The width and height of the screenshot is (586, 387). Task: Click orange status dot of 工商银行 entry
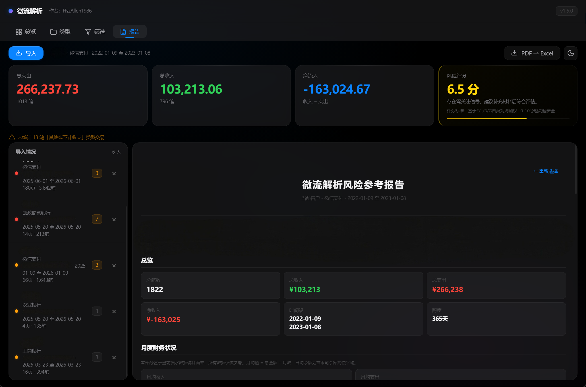pos(16,357)
